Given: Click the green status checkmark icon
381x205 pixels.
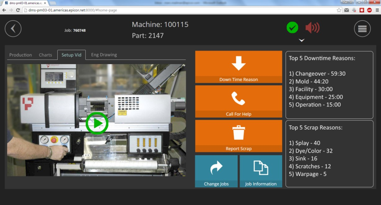Looking at the screenshot, I should tap(292, 28).
